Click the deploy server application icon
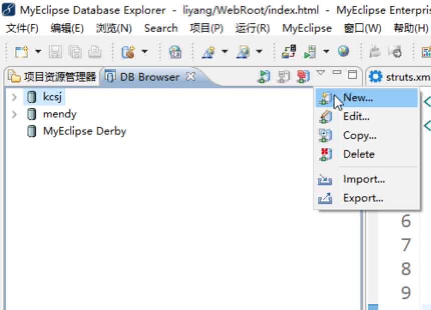 (289, 51)
